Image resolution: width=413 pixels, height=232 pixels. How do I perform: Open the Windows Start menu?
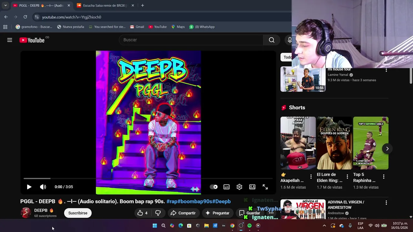coord(155,226)
